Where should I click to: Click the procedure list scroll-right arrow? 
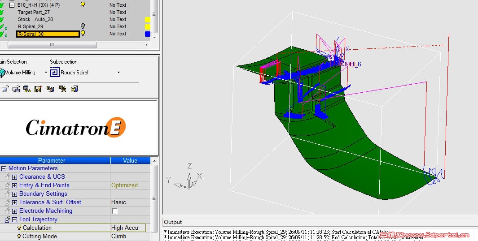[147, 45]
